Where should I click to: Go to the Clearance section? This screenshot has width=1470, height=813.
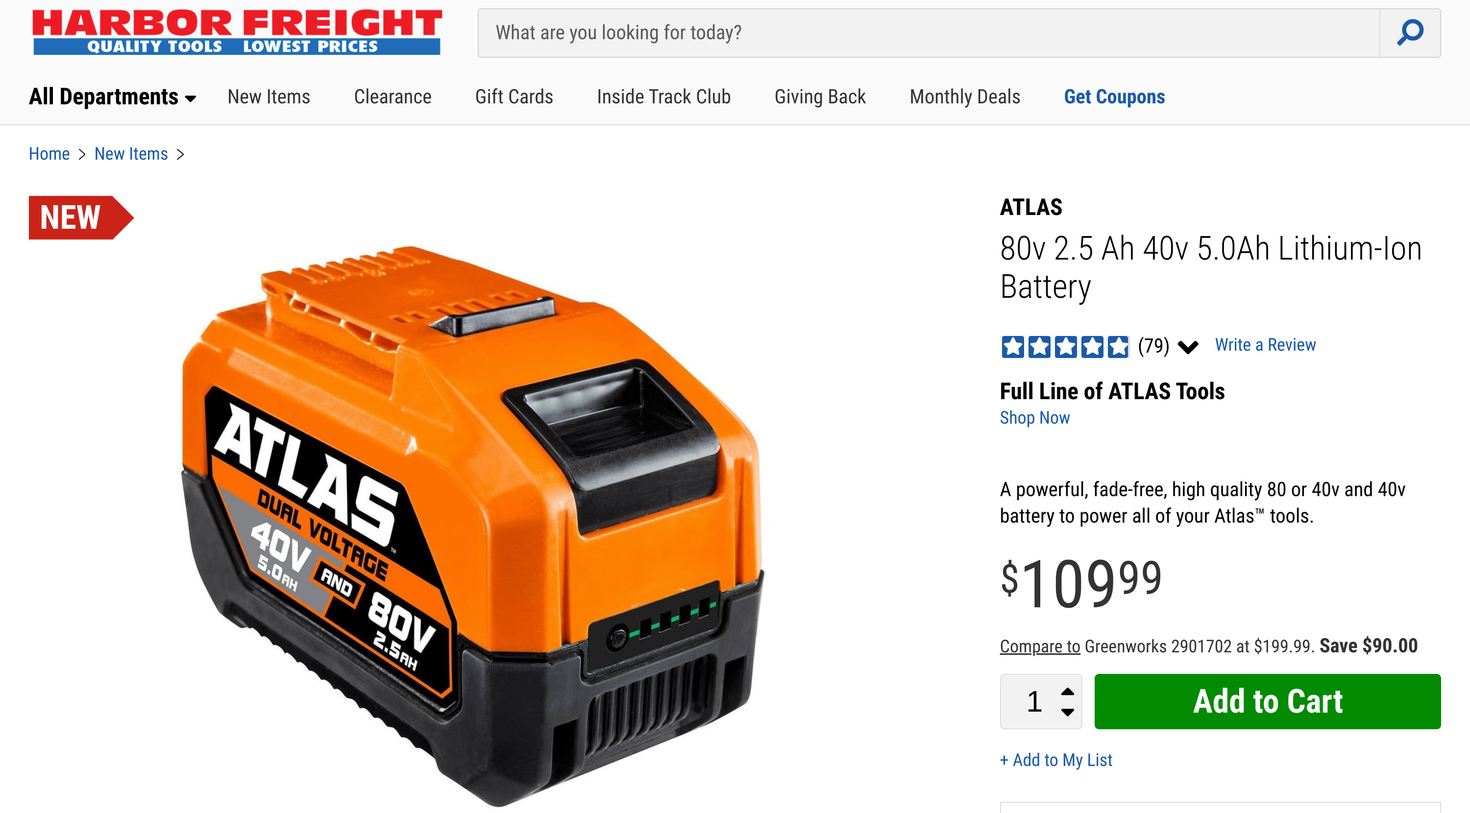(x=392, y=96)
